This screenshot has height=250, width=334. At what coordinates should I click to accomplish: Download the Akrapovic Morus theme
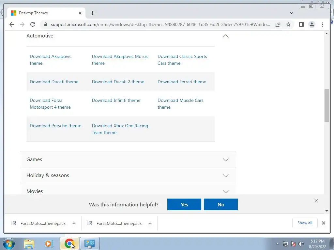pos(120,60)
